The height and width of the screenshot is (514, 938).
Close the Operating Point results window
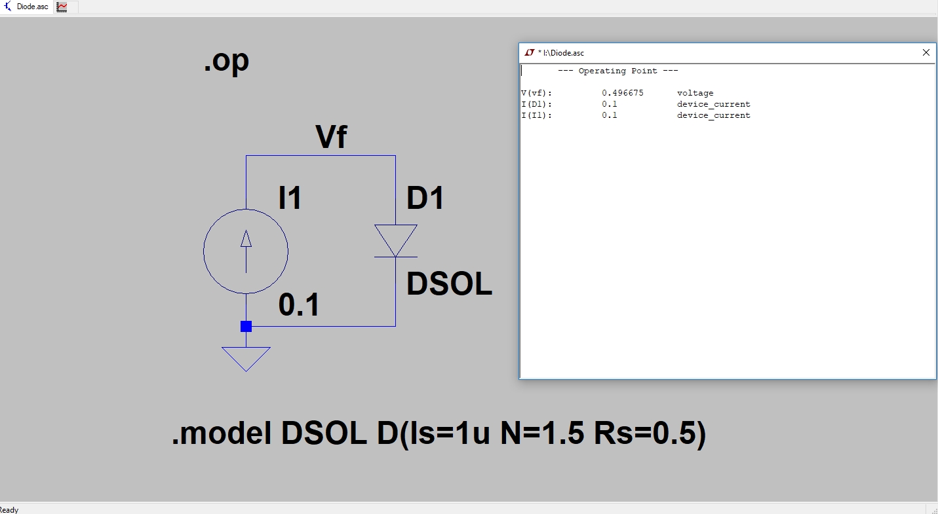tap(926, 52)
